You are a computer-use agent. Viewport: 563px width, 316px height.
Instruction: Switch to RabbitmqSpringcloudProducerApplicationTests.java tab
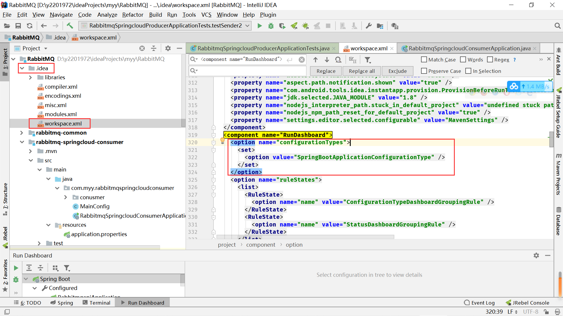point(263,48)
